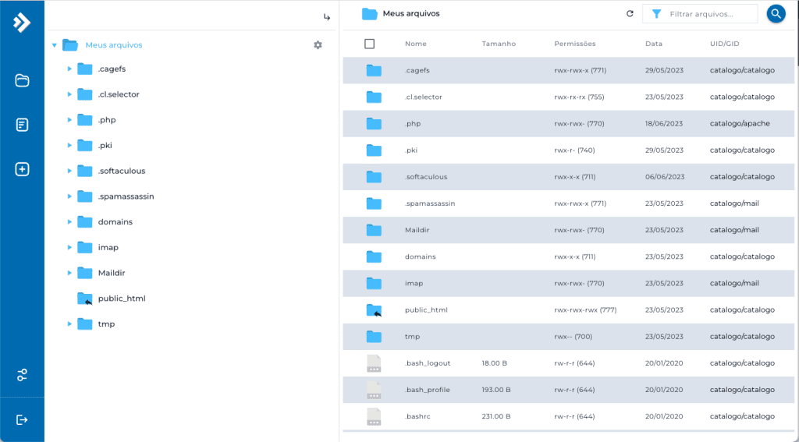Sort files by Data column header
Viewport: 799px width, 442px height.
click(654, 44)
